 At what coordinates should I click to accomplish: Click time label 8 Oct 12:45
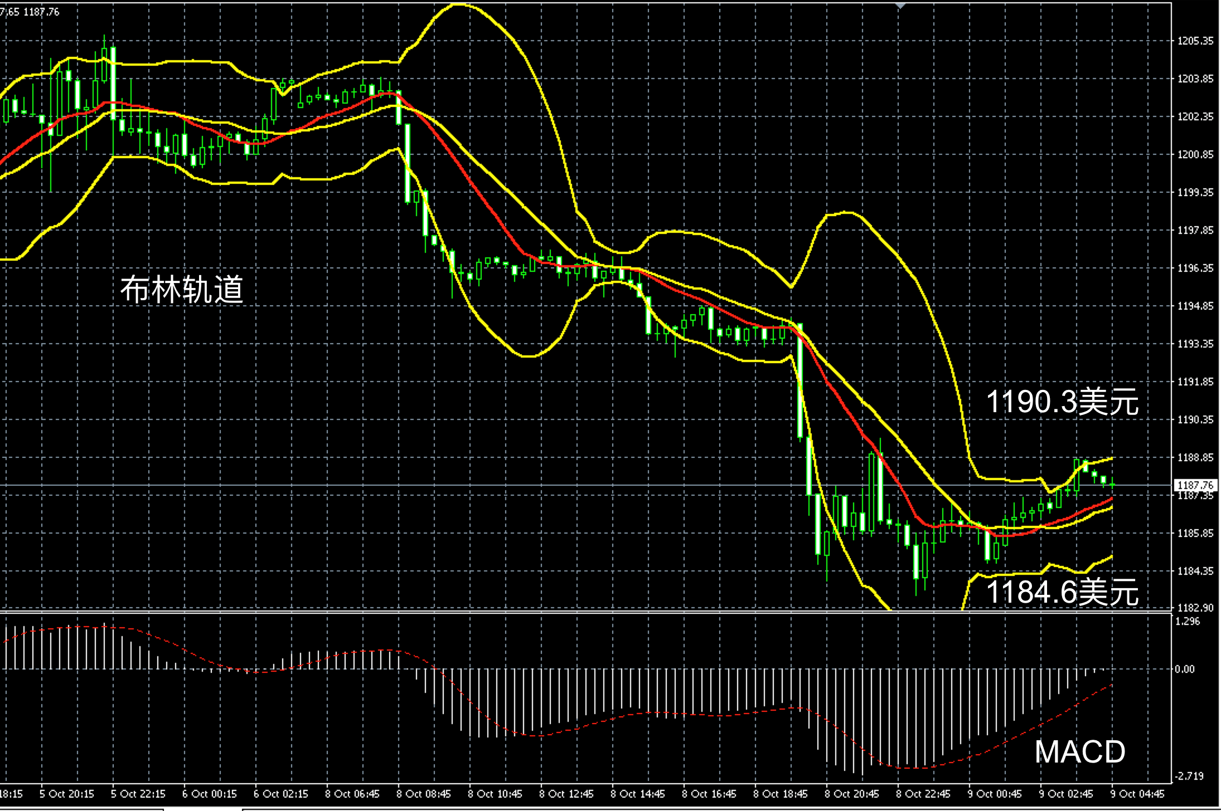(x=566, y=794)
